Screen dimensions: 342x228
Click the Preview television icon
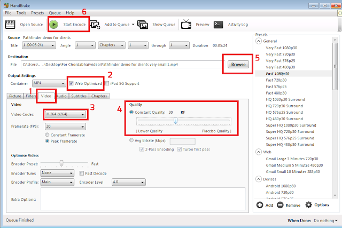[186, 24]
